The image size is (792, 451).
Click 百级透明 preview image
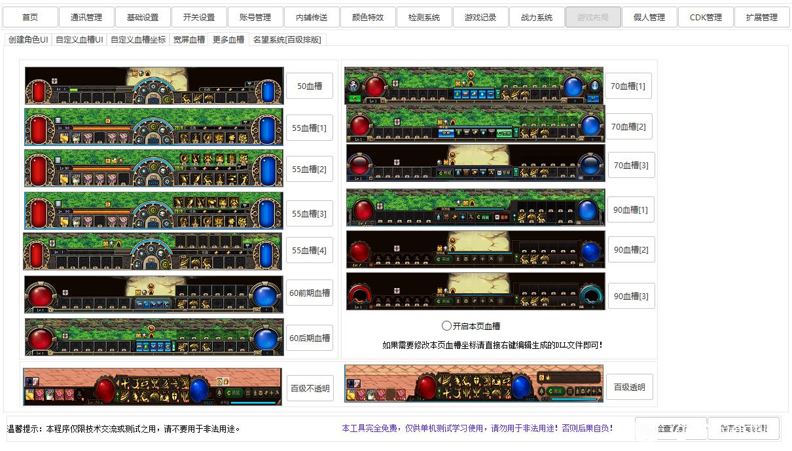click(474, 384)
